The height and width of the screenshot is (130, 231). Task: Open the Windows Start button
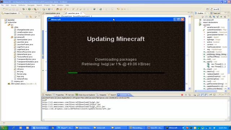coord(4,128)
